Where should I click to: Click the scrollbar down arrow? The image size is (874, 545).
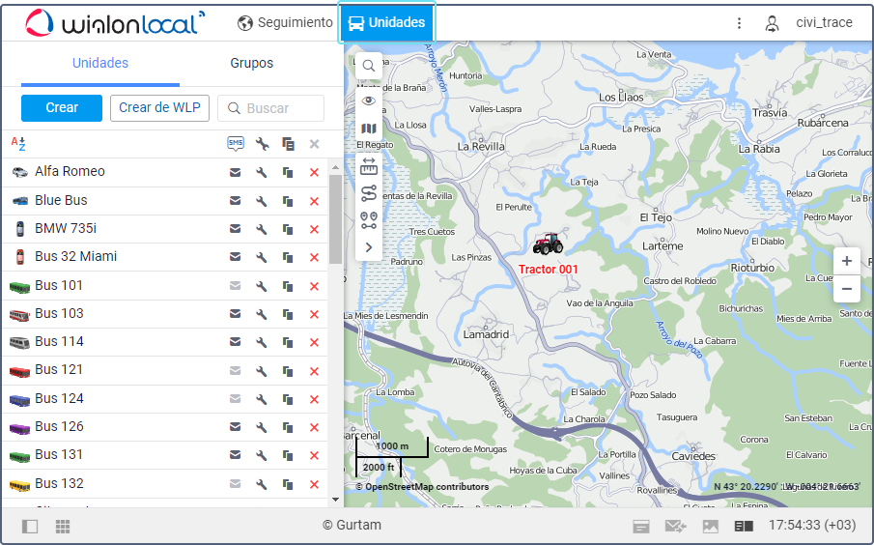click(335, 500)
